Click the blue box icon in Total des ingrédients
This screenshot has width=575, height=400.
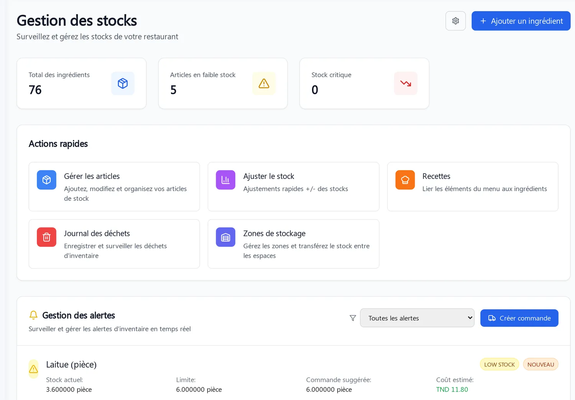tap(123, 83)
